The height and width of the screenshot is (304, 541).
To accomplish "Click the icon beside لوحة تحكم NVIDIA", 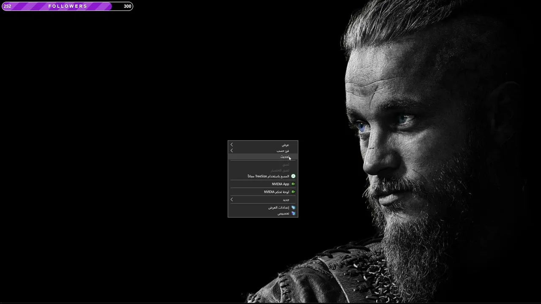I will pos(293,192).
